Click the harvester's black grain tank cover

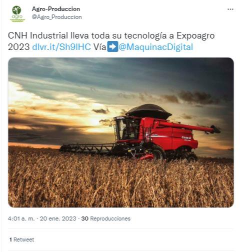pos(148,111)
